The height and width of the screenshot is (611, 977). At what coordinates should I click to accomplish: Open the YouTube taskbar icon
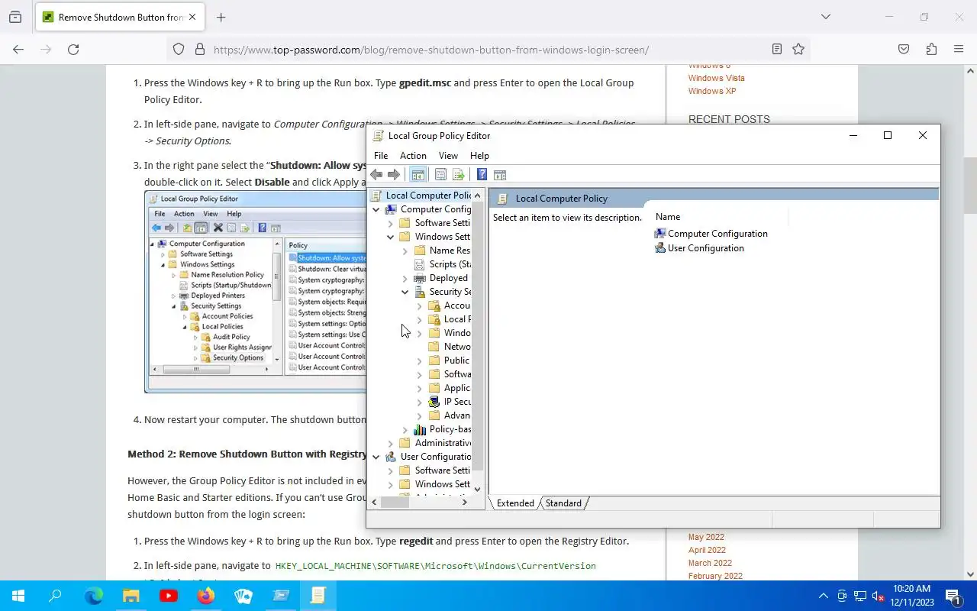click(x=169, y=596)
